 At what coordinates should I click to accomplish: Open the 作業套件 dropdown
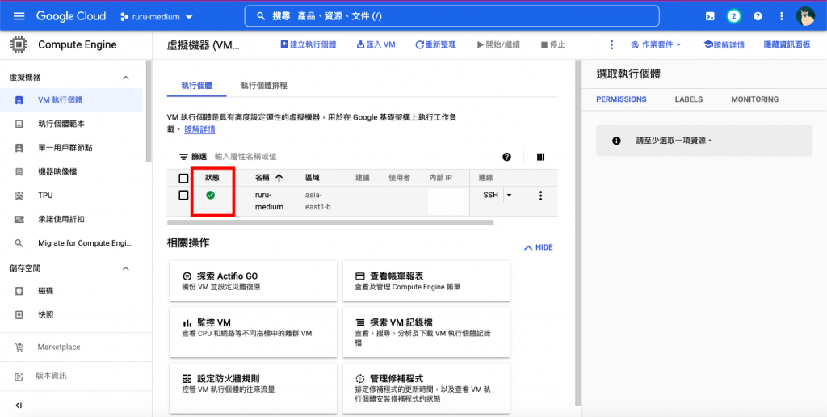[x=656, y=45]
